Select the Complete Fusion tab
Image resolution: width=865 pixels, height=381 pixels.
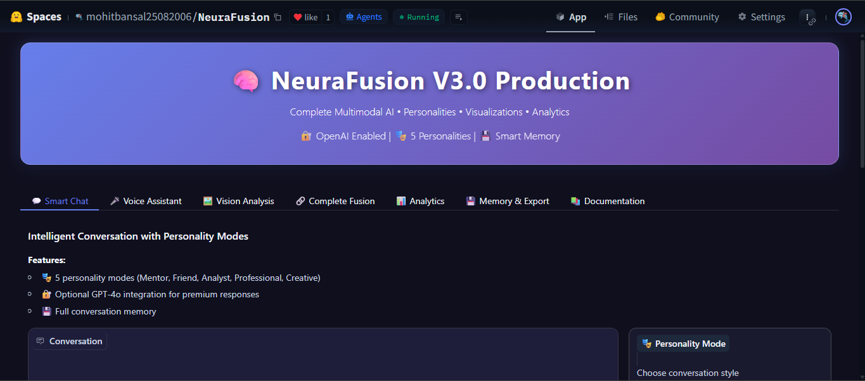click(335, 201)
